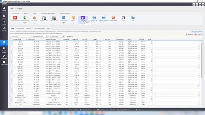Image resolution: width=205 pixels, height=115 pixels.
Task: Open row actions arrow for AUDCAD_M1 row
Action: point(199,96)
